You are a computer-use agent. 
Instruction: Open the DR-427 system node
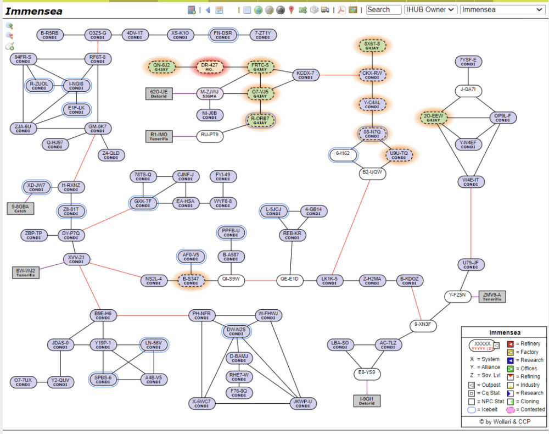click(209, 67)
